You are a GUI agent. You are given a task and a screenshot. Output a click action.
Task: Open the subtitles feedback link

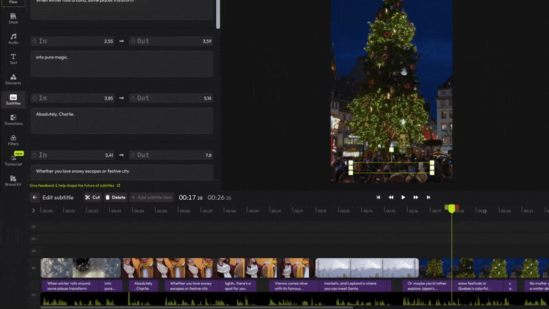[74, 185]
